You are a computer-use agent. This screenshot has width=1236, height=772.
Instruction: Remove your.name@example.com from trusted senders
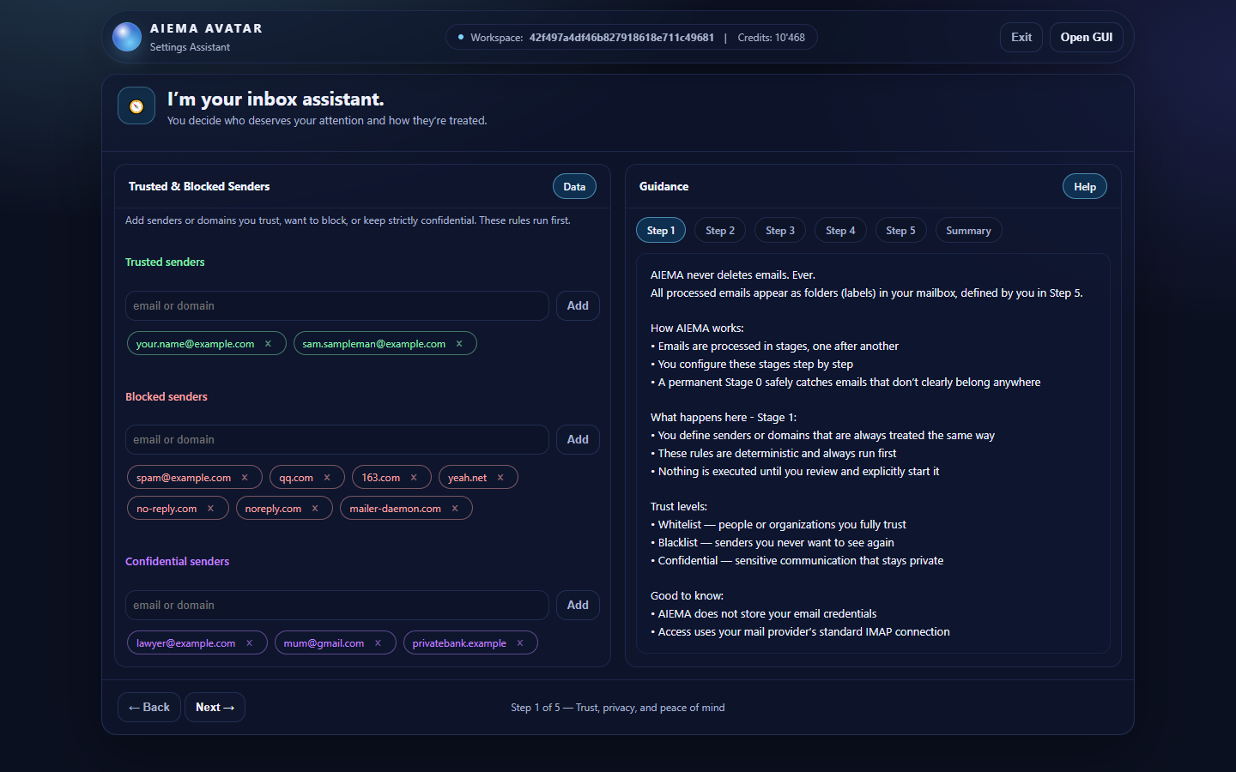[269, 344]
